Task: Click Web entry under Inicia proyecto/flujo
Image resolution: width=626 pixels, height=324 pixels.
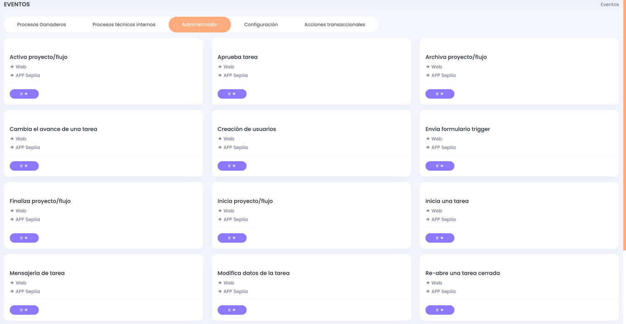Action: [229, 211]
